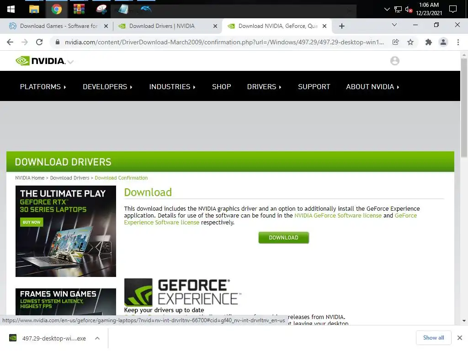Image resolution: width=468 pixels, height=351 pixels.
Task: Expand the DRIVERS menu
Action: click(264, 86)
